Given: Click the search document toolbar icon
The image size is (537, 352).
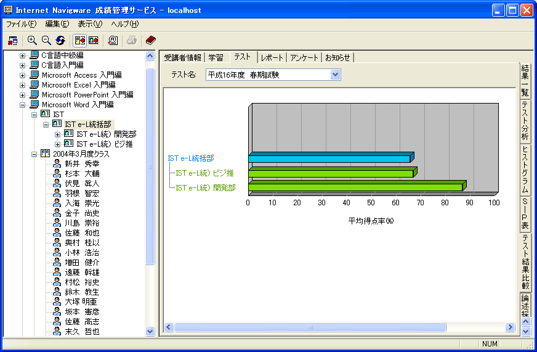Looking at the screenshot, I should (x=113, y=41).
